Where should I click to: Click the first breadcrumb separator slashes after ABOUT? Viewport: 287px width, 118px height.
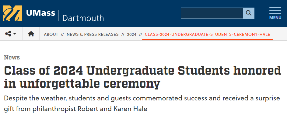(62, 34)
